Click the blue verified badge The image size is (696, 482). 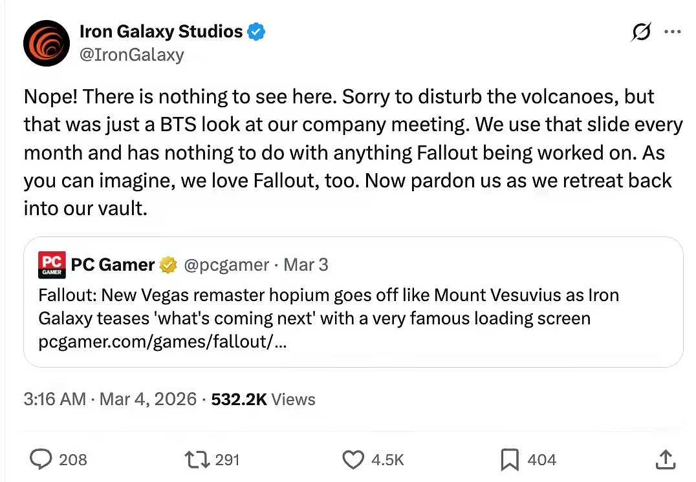257,32
